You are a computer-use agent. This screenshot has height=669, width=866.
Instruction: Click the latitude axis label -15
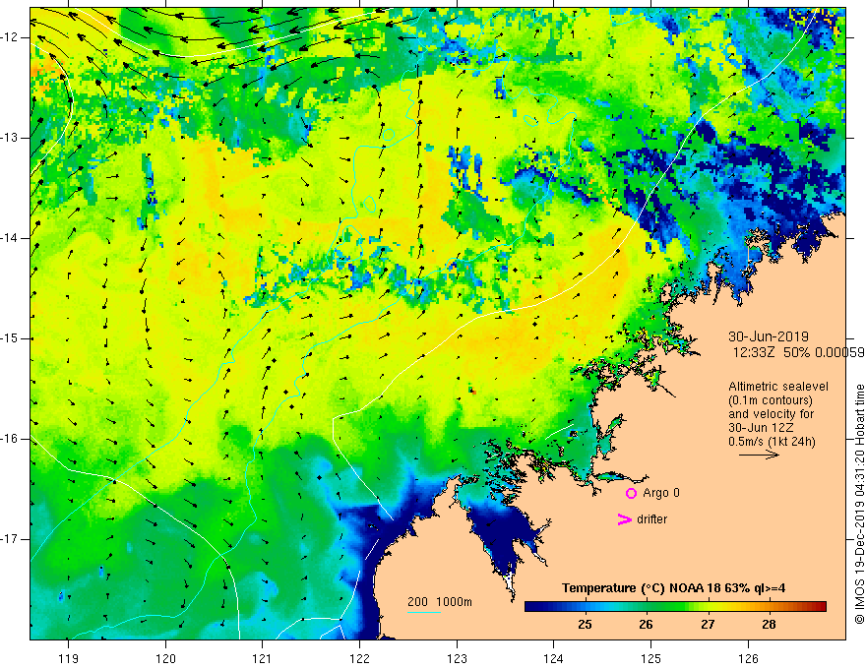(10, 338)
